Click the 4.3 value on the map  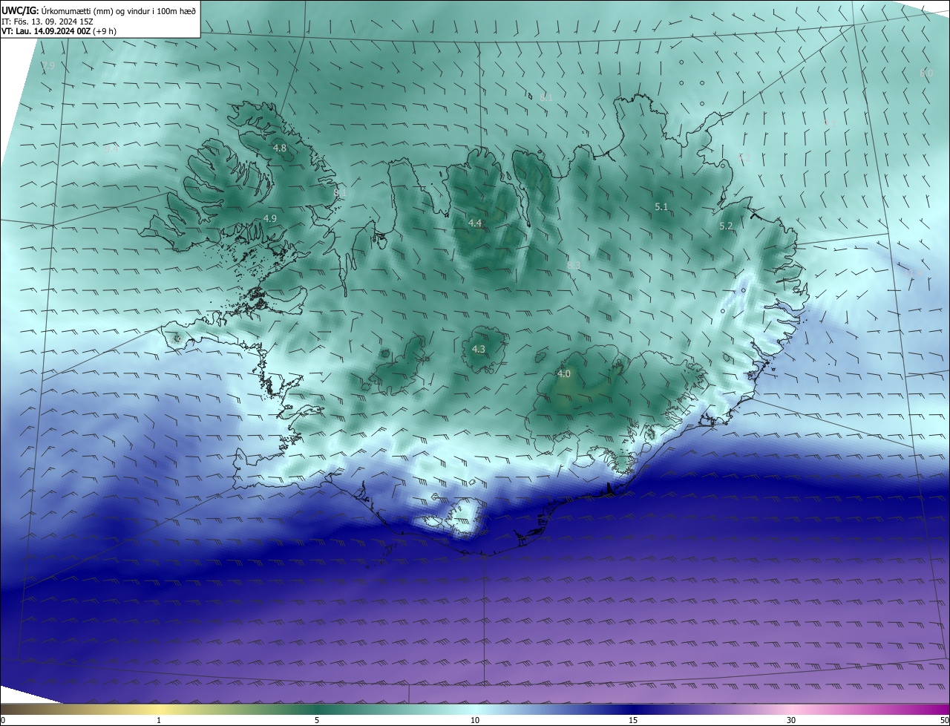(479, 349)
